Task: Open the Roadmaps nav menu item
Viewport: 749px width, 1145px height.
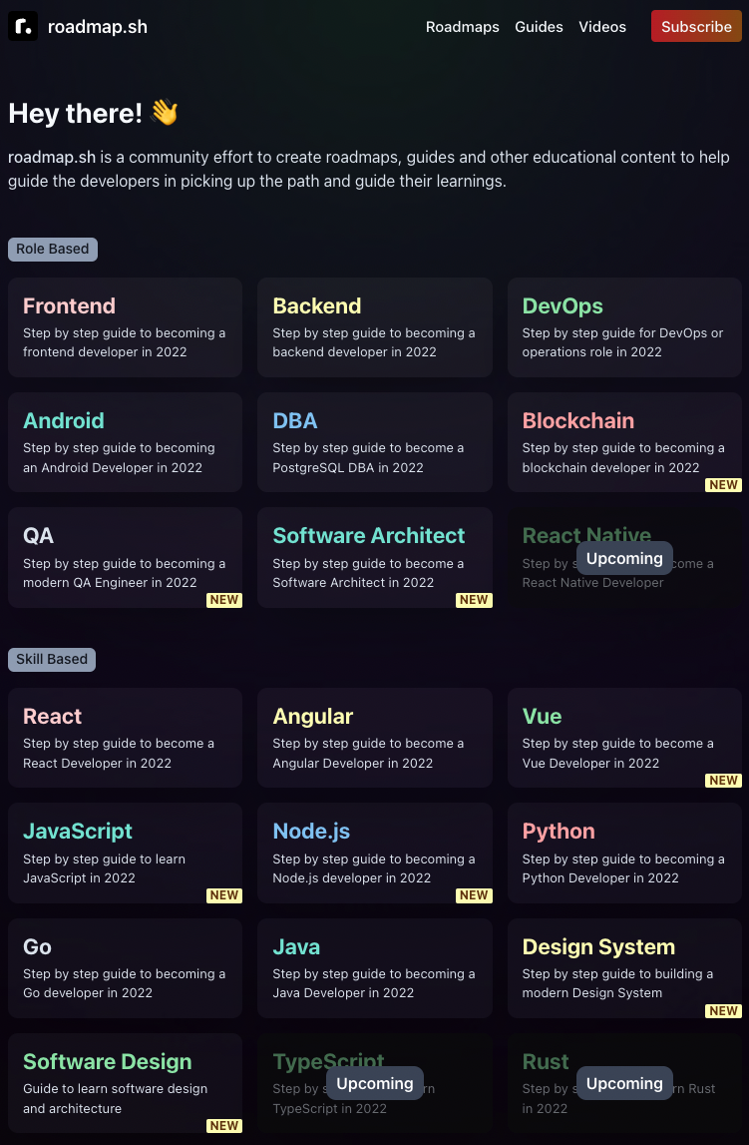Action: coord(462,27)
